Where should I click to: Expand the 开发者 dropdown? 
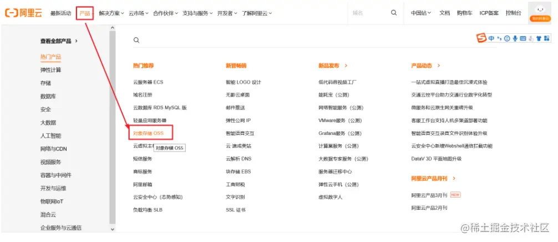pos(227,13)
